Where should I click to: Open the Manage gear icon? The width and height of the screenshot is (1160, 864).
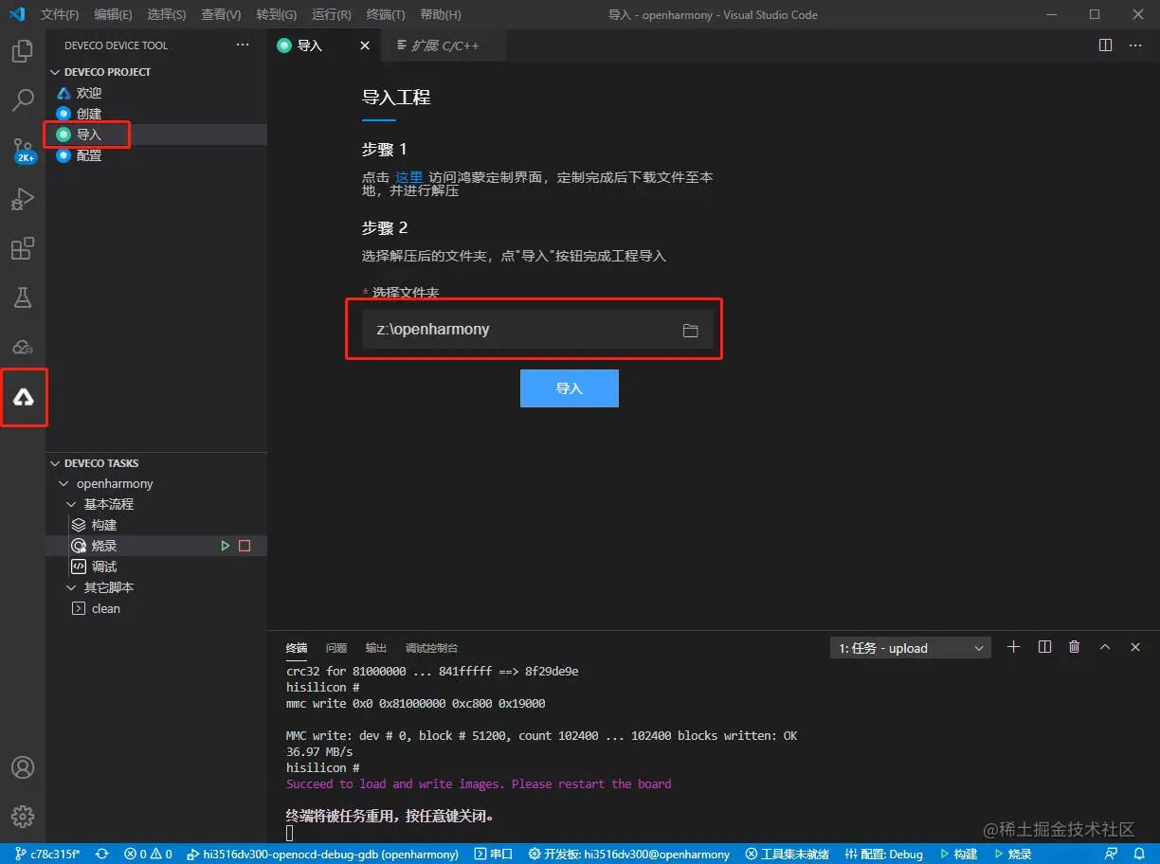[x=23, y=817]
